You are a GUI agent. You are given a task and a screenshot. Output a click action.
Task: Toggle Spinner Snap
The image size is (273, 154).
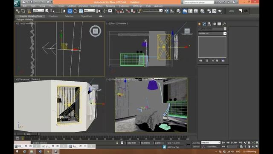[x=133, y=11]
